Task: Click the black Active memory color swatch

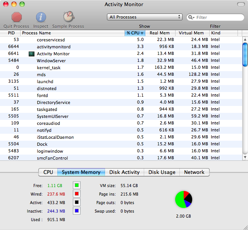Action: click(x=77, y=202)
